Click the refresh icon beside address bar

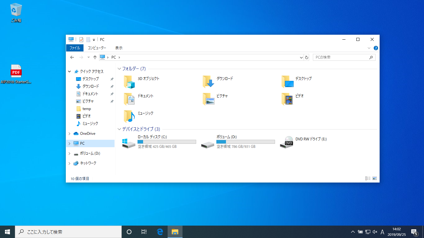(307, 57)
